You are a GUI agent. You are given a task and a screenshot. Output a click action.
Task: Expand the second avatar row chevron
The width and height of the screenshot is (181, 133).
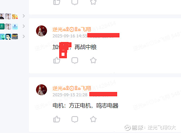(x=24, y=26)
